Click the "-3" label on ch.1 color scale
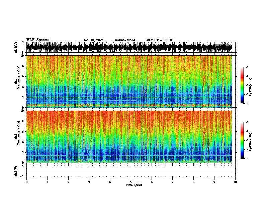The height and width of the screenshot is (204, 265). click(247, 67)
